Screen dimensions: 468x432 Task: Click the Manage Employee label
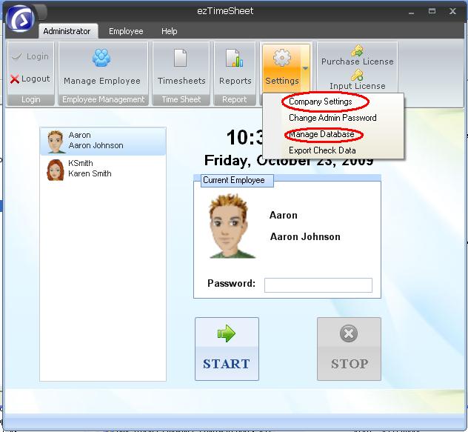[102, 81]
